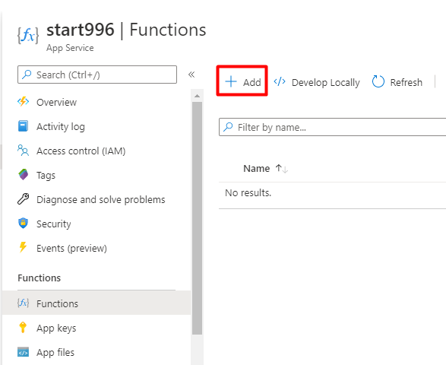
Task: Click the plus icon next to Add
Action: 231,81
